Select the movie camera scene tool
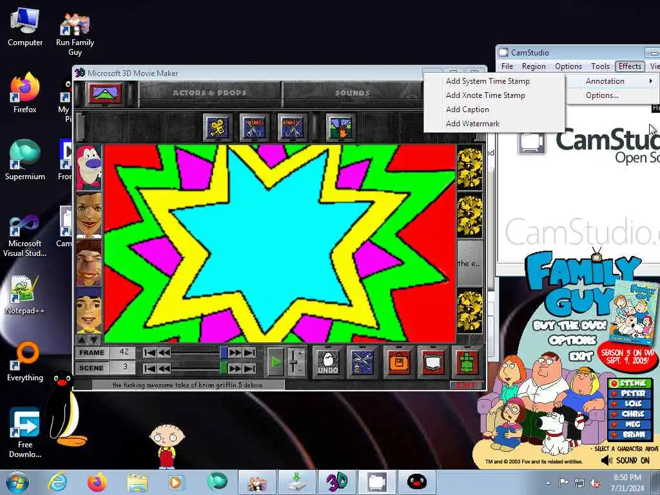This screenshot has height=495, width=660. pyautogui.click(x=217, y=127)
